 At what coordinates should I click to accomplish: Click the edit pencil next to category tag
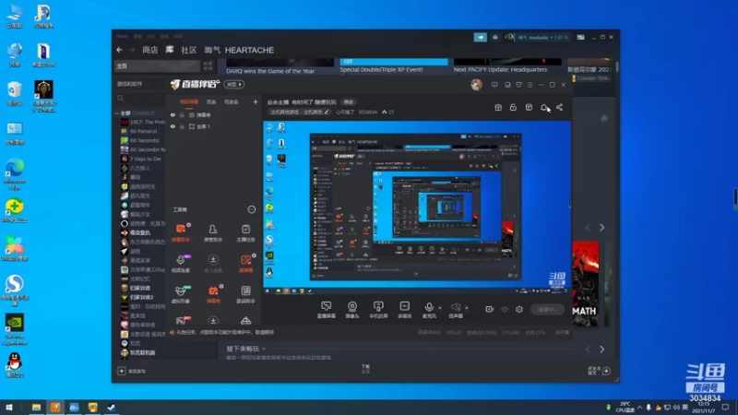(x=327, y=112)
